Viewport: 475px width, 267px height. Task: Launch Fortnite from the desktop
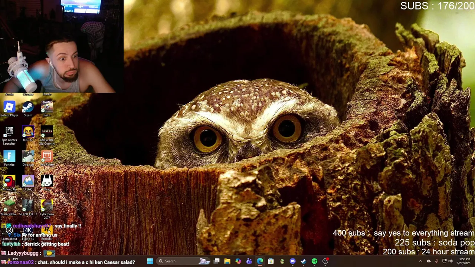9,158
